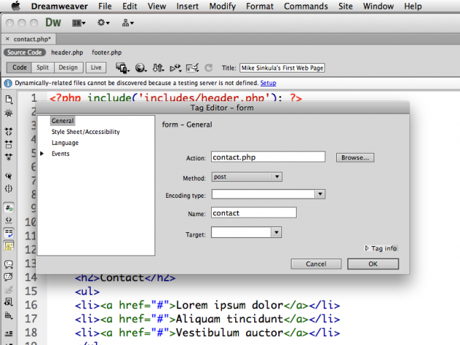Click the Browse... button
The width and height of the screenshot is (460, 345).
click(x=355, y=157)
